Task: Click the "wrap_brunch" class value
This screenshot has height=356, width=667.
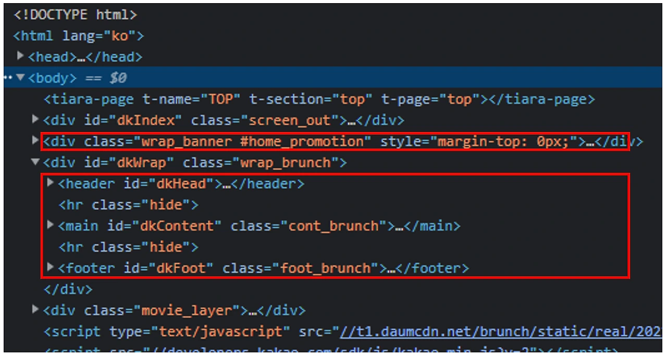Action: coord(286,163)
